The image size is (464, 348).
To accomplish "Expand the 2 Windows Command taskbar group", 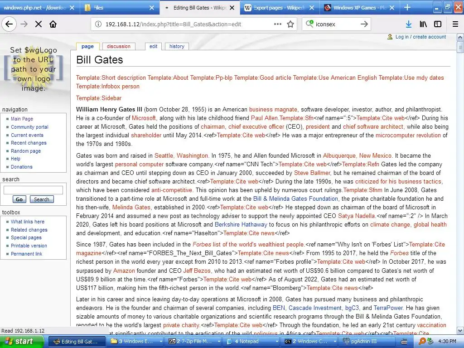I will pyautogui.click(x=310, y=341).
